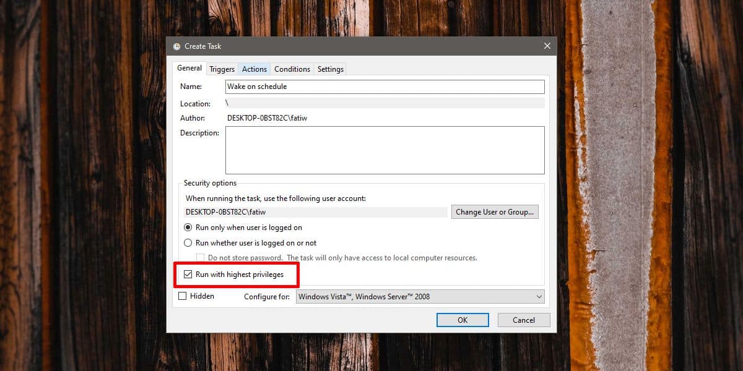The height and width of the screenshot is (371, 743).
Task: Select Run only when user is logged on
Action: 243,228
